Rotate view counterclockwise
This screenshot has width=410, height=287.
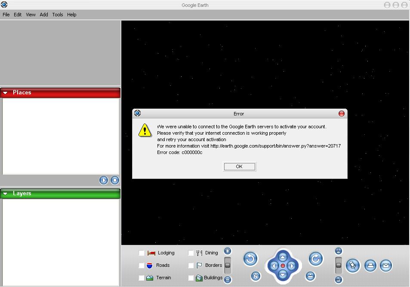click(x=250, y=259)
